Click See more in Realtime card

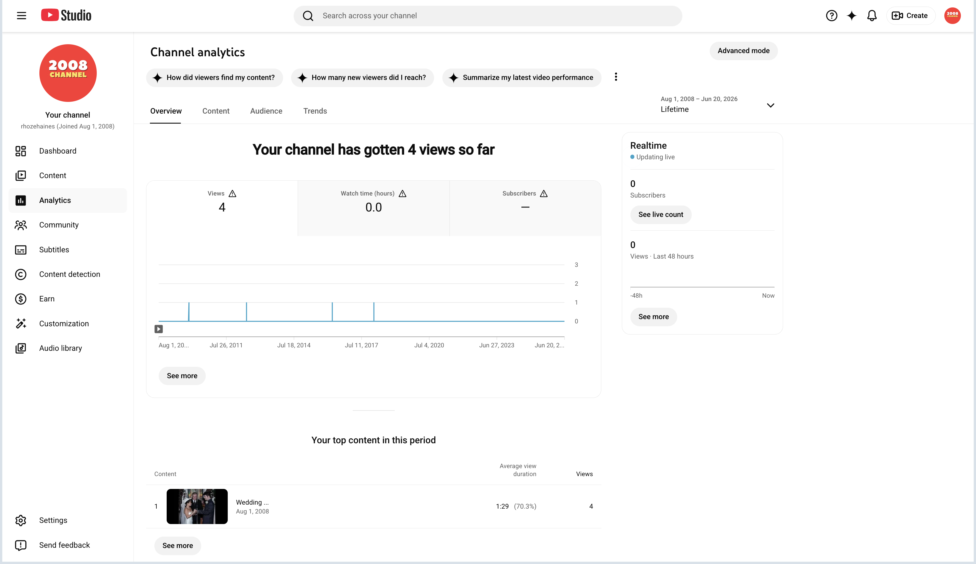click(654, 317)
